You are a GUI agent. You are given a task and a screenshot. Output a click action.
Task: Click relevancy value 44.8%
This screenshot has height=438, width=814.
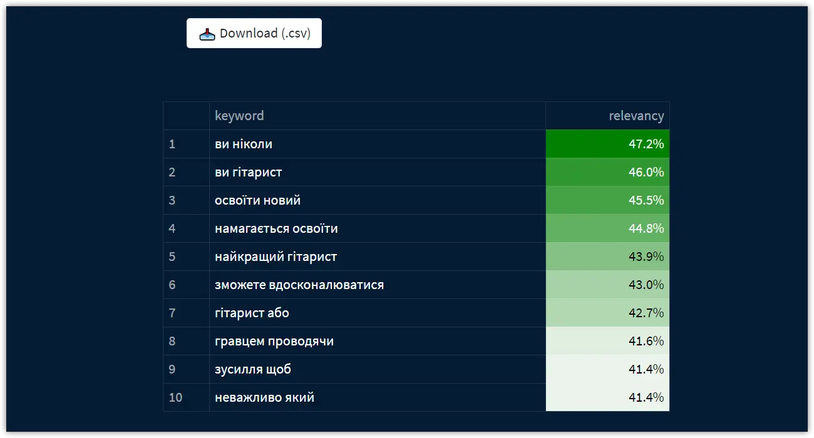pos(607,228)
